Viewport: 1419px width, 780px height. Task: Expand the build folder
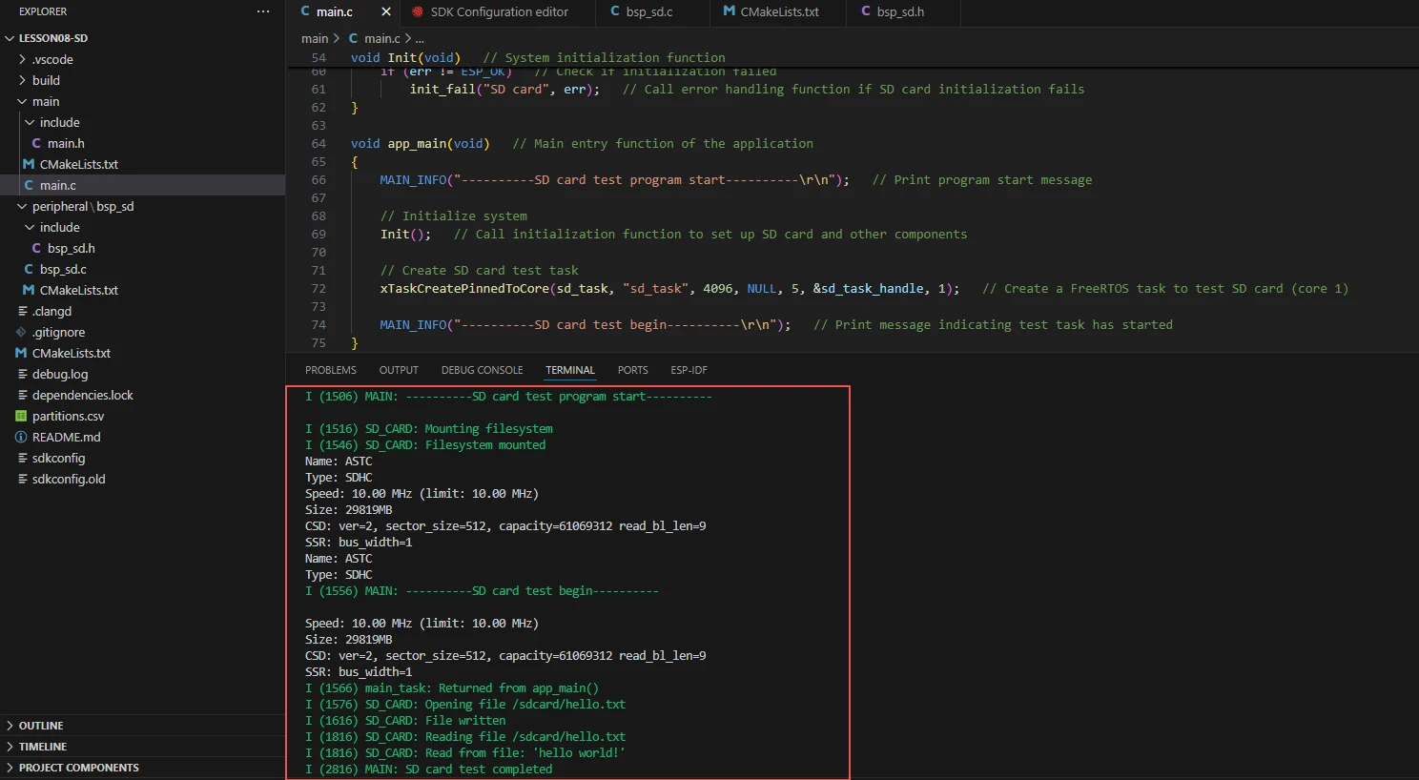22,80
